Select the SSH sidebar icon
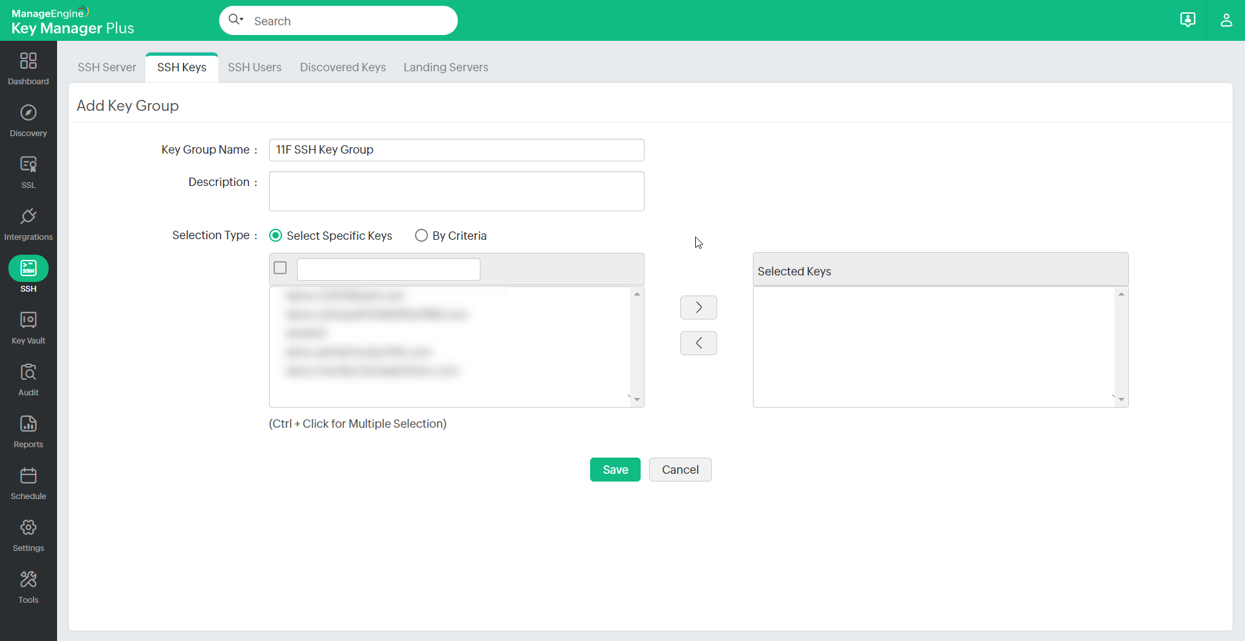 point(29,268)
